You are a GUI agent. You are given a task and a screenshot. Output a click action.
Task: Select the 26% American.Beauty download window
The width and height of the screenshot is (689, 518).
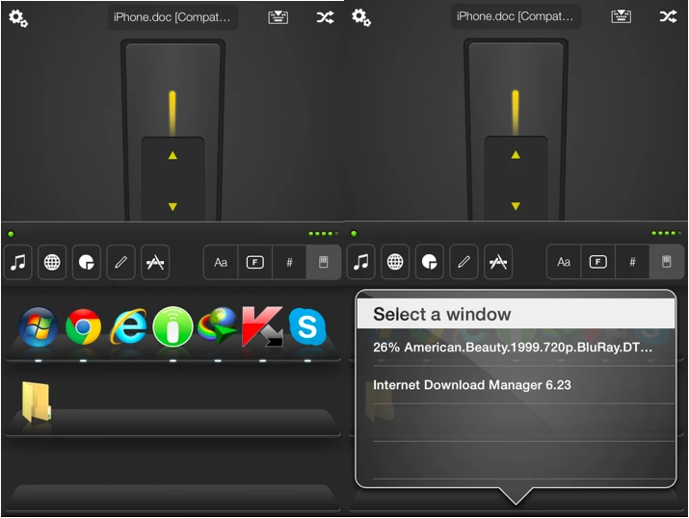pyautogui.click(x=513, y=347)
